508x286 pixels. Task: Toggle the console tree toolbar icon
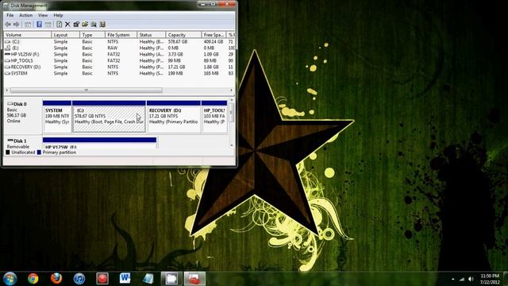click(29, 25)
